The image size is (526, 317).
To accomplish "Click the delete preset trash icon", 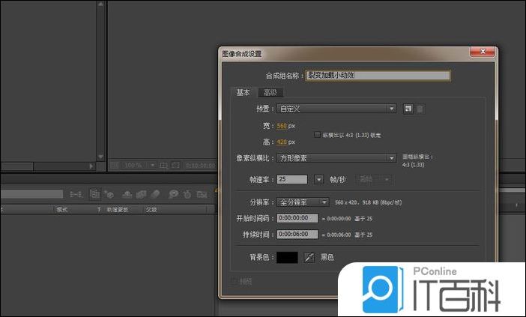I will (420, 109).
